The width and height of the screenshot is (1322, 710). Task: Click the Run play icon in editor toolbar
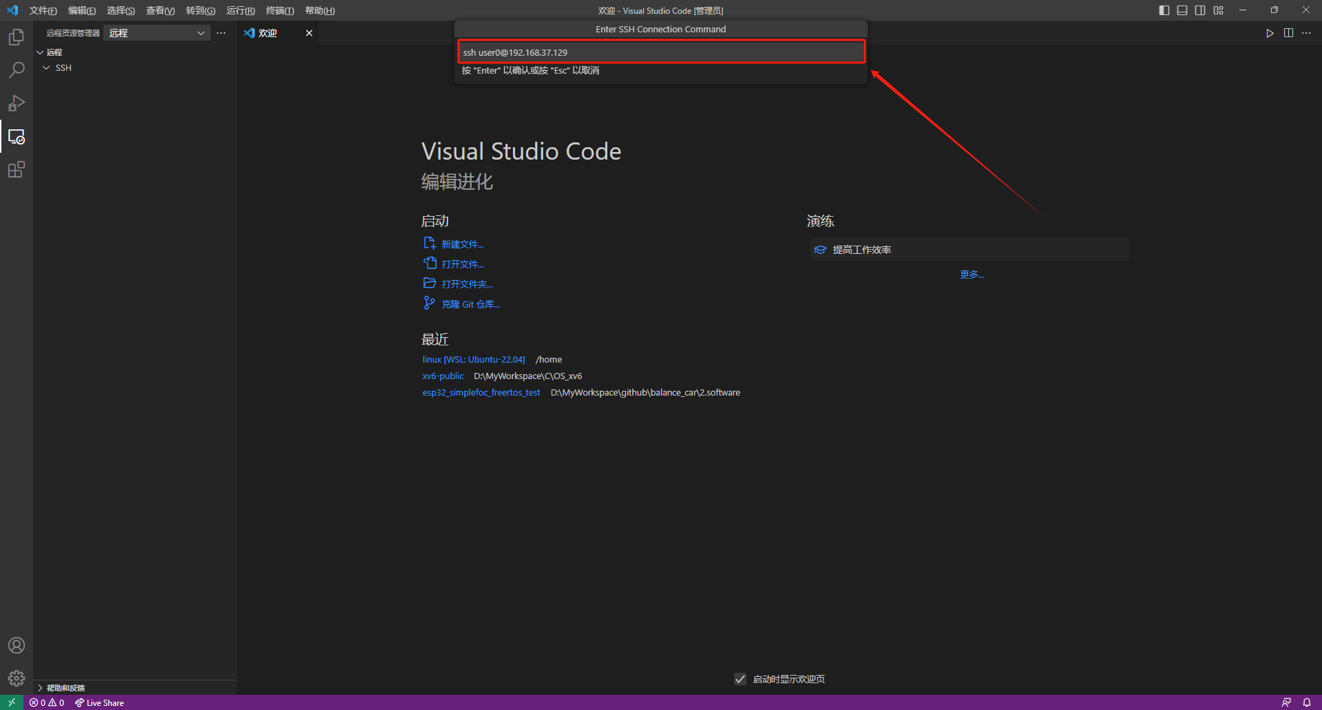(1270, 33)
